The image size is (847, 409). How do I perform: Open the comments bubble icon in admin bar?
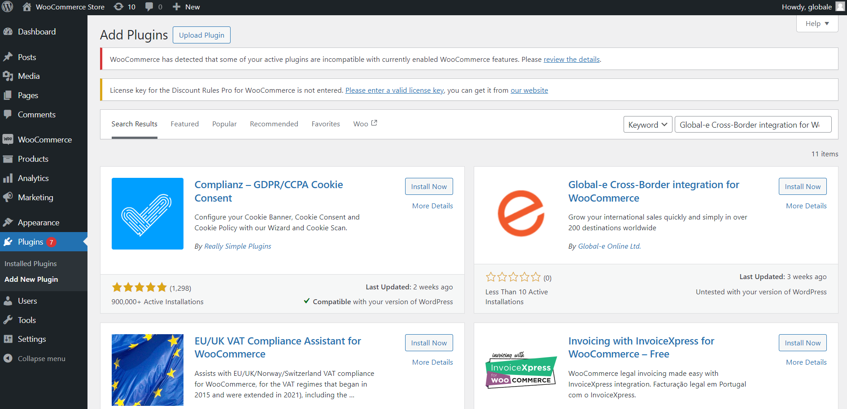tap(149, 7)
